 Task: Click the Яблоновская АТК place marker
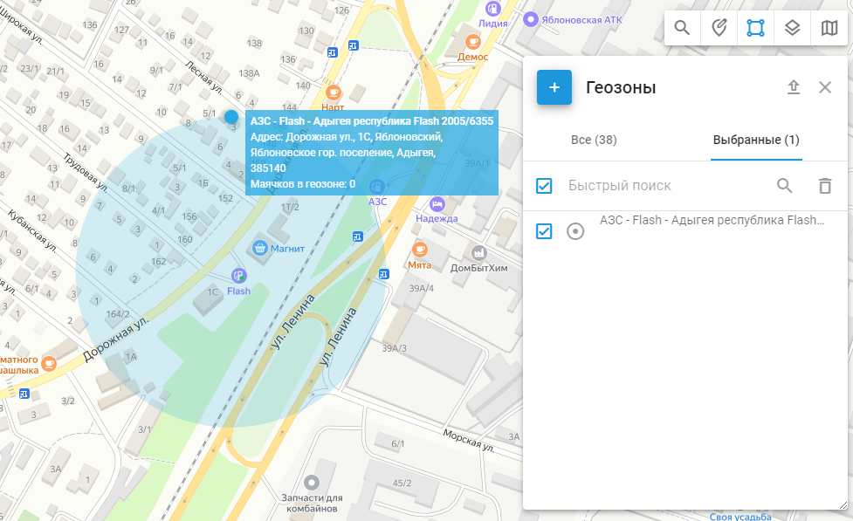pyautogui.click(x=531, y=19)
